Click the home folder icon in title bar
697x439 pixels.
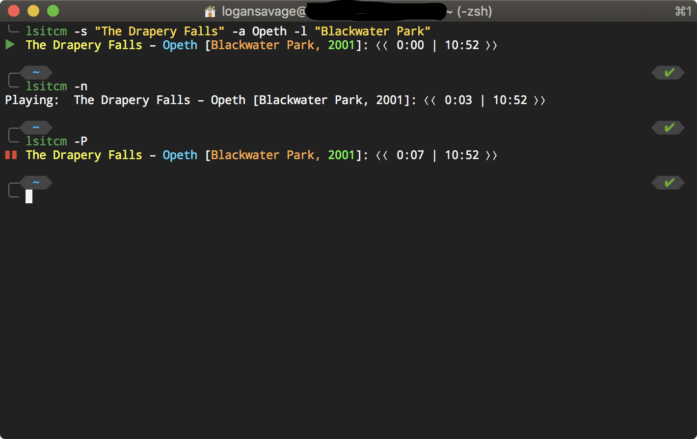point(210,11)
